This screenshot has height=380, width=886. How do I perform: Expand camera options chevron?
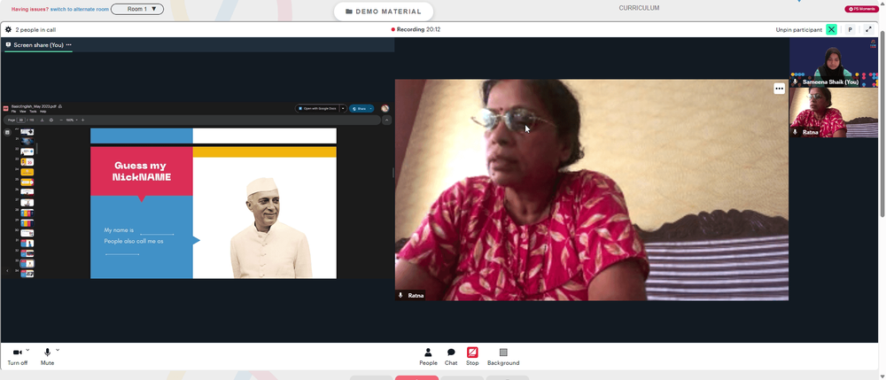click(x=27, y=350)
